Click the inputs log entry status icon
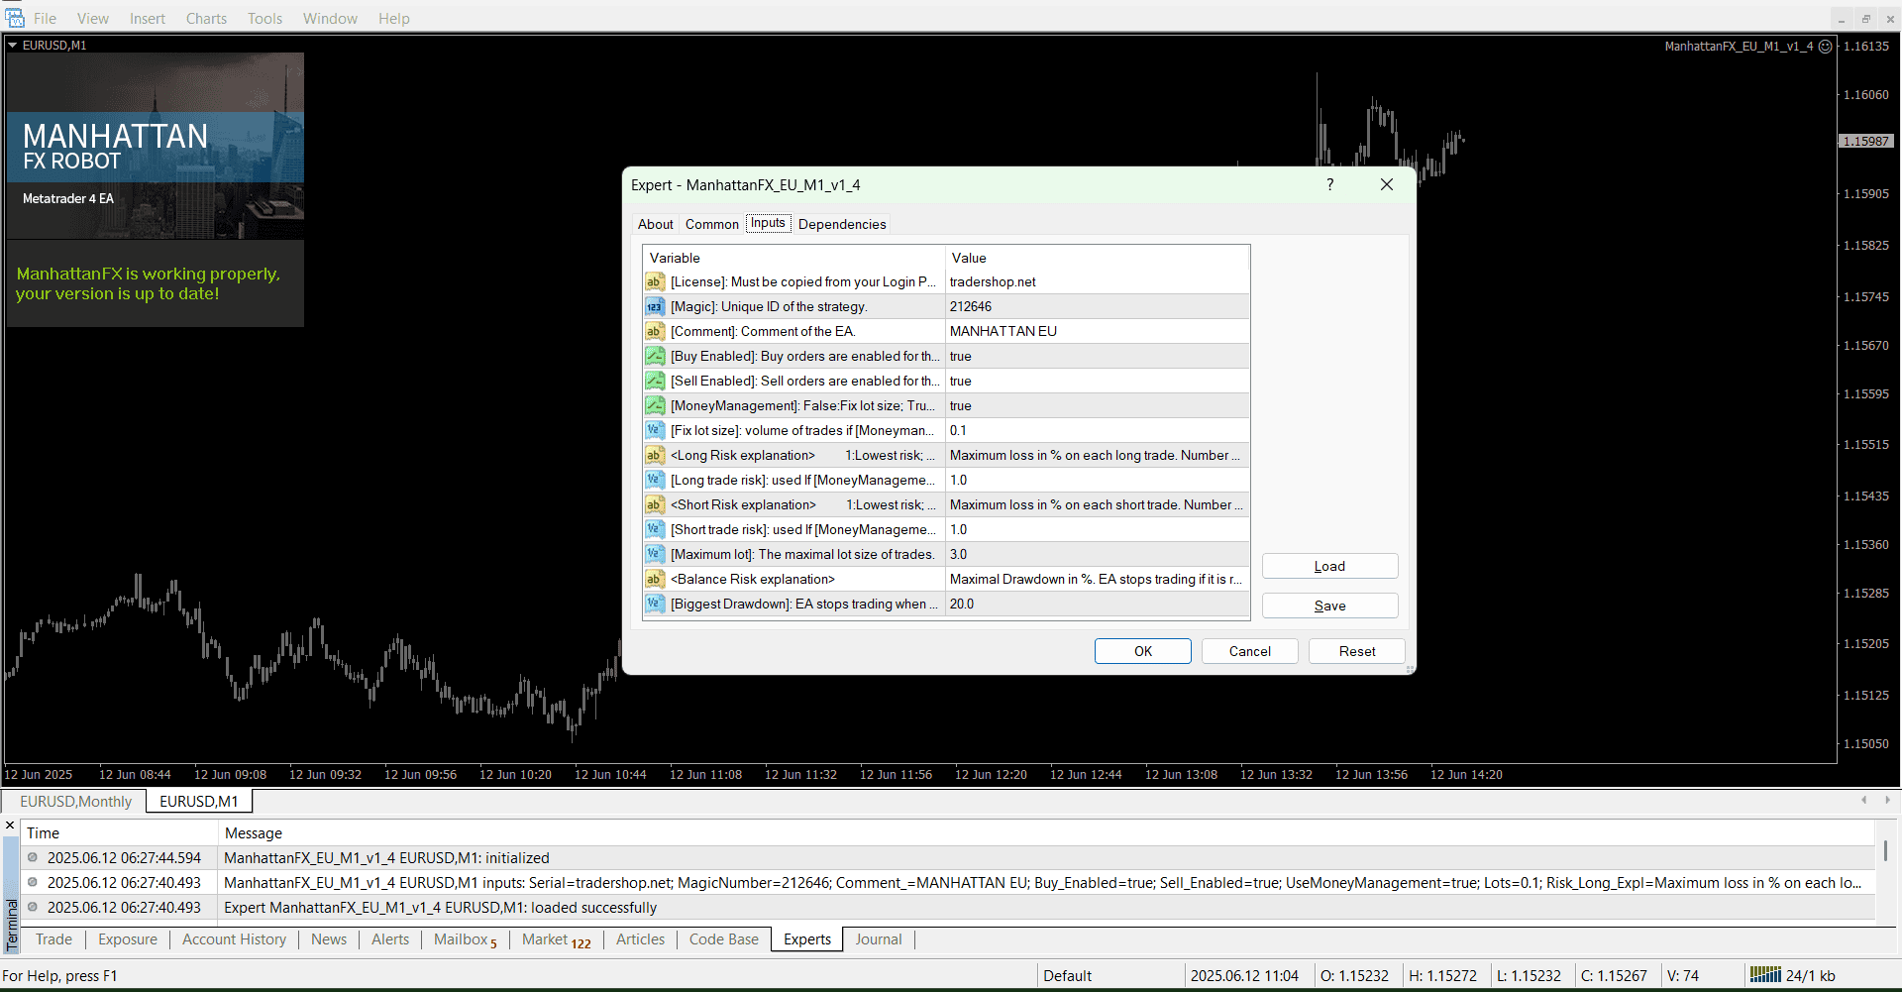The width and height of the screenshot is (1902, 992). click(x=33, y=882)
